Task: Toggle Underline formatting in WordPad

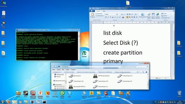Action: click(110, 17)
